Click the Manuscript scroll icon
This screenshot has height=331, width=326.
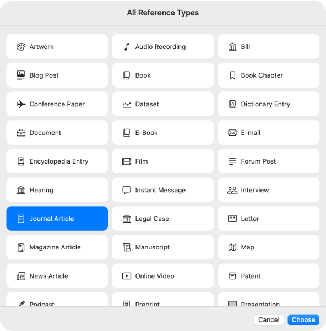pos(127,247)
